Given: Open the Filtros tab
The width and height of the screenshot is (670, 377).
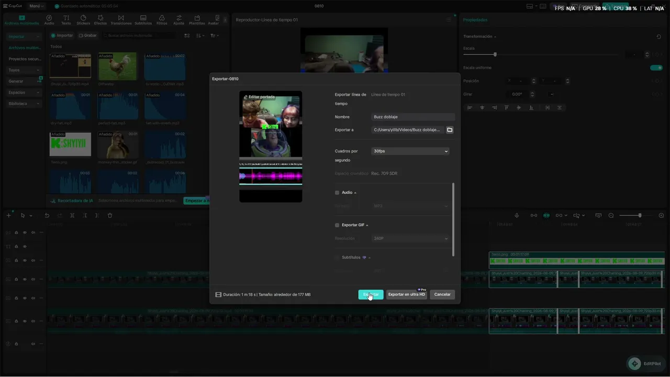Looking at the screenshot, I should click(x=162, y=20).
